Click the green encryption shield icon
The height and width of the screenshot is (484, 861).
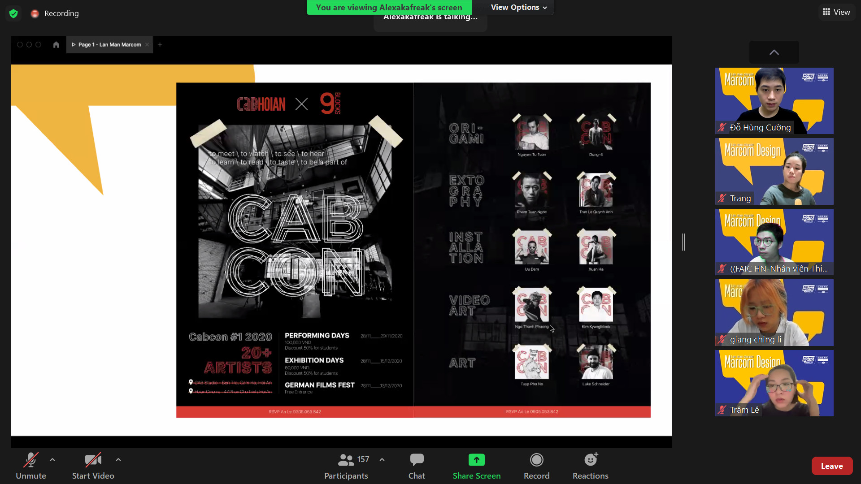click(x=13, y=13)
